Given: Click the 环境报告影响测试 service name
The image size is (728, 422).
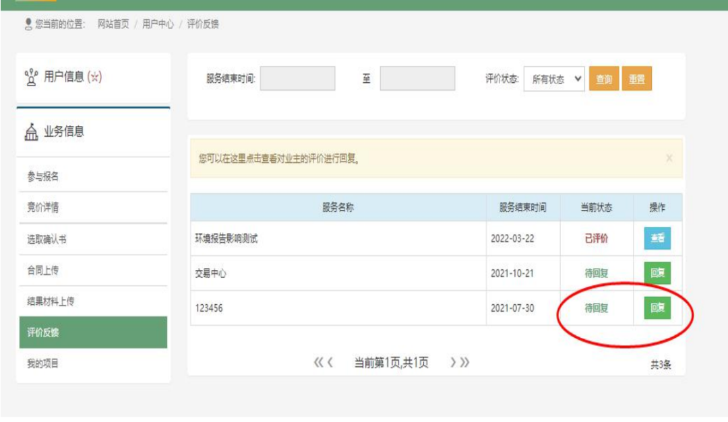Looking at the screenshot, I should click(x=226, y=238).
